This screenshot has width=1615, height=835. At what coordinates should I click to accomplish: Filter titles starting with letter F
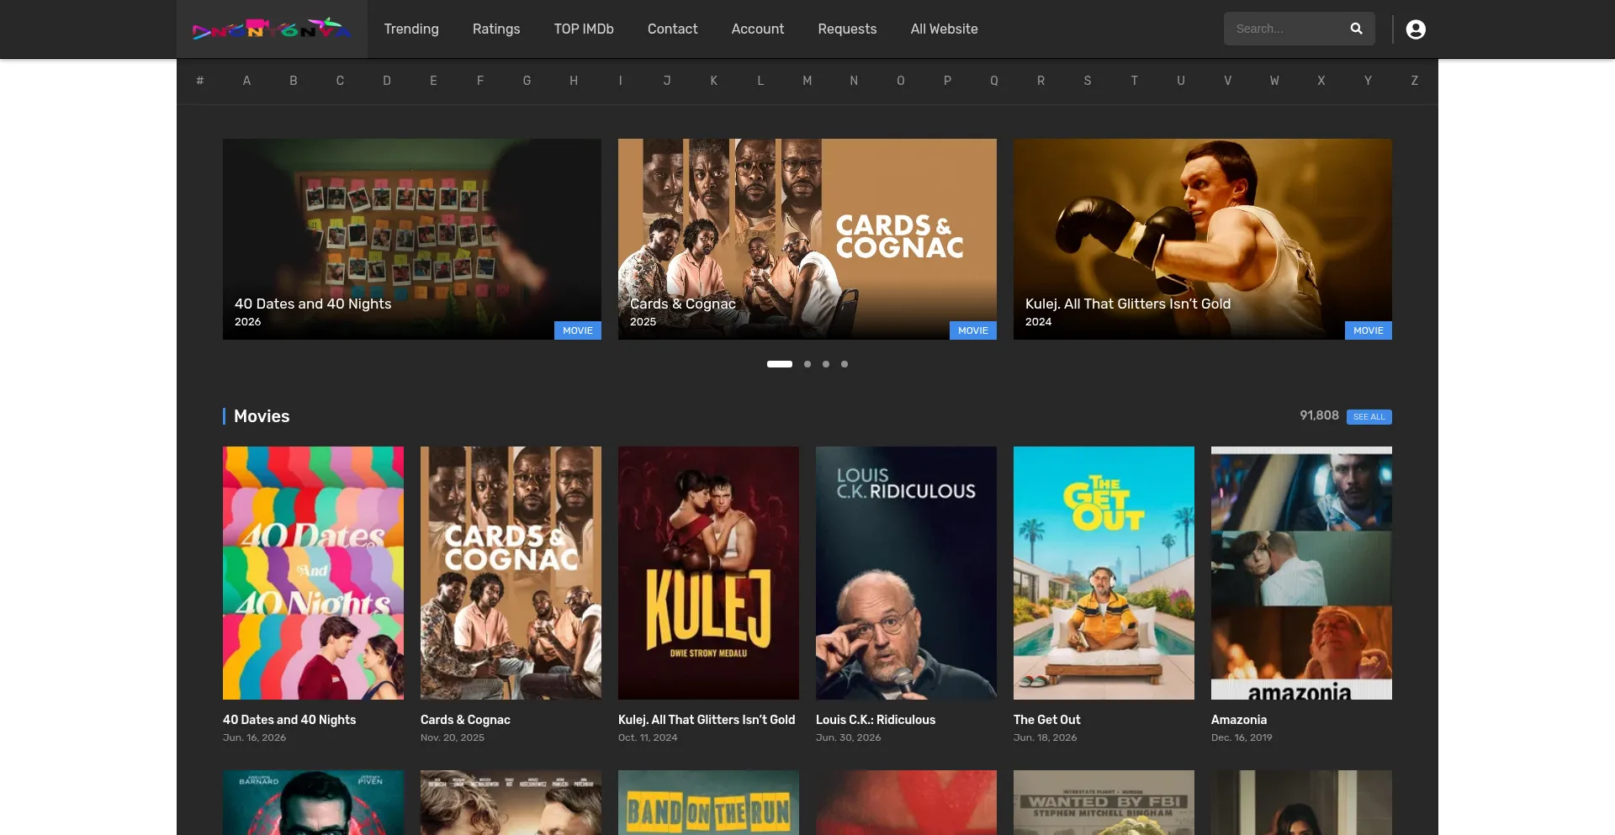click(480, 81)
